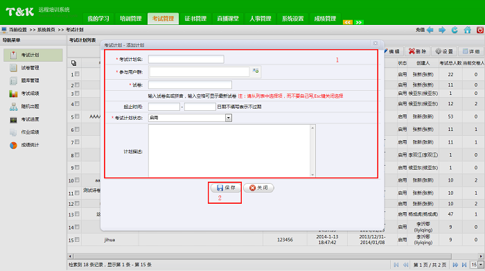The width and height of the screenshot is (485, 271).
Task: Tick the checkbox for row 7
Action: tap(77, 141)
